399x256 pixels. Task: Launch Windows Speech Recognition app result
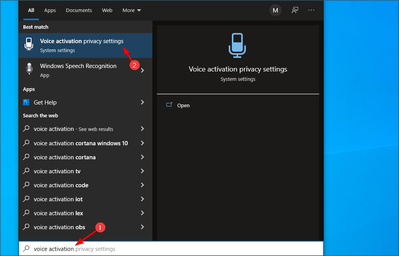tap(85, 70)
